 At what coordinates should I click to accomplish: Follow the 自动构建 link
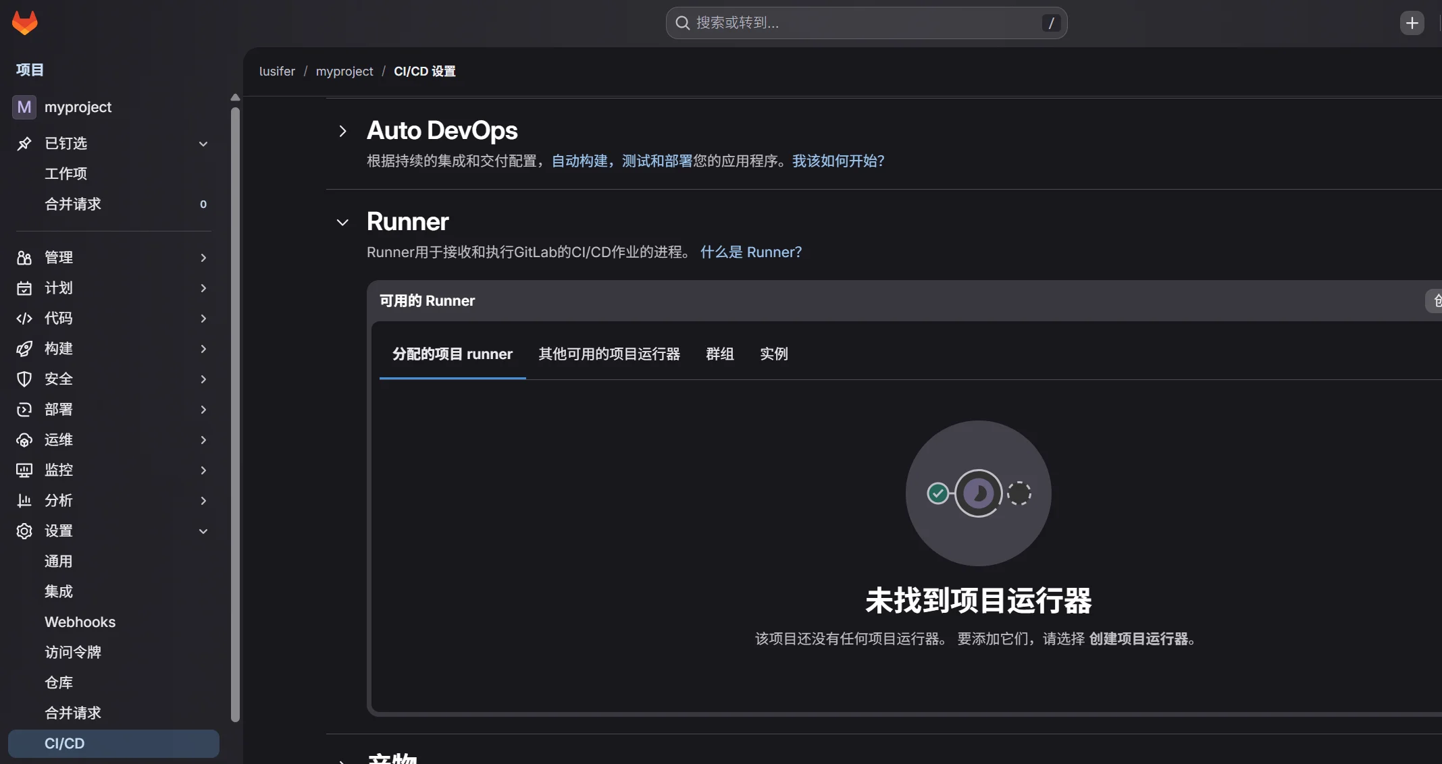(580, 161)
